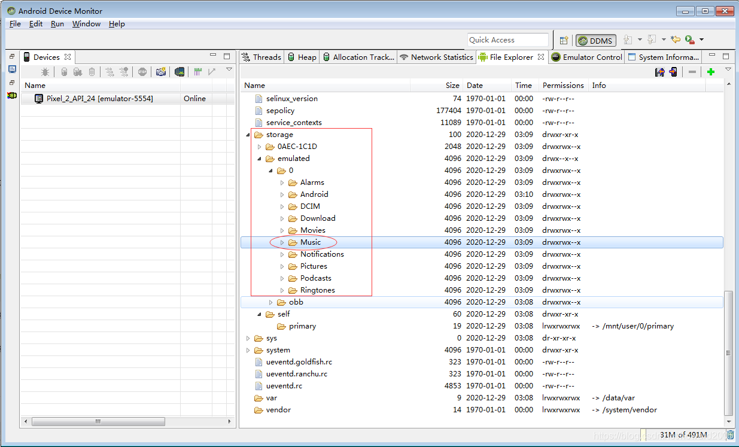Image resolution: width=739 pixels, height=447 pixels.
Task: Click the garbage collector trash icon in status bar
Action: tap(731, 435)
